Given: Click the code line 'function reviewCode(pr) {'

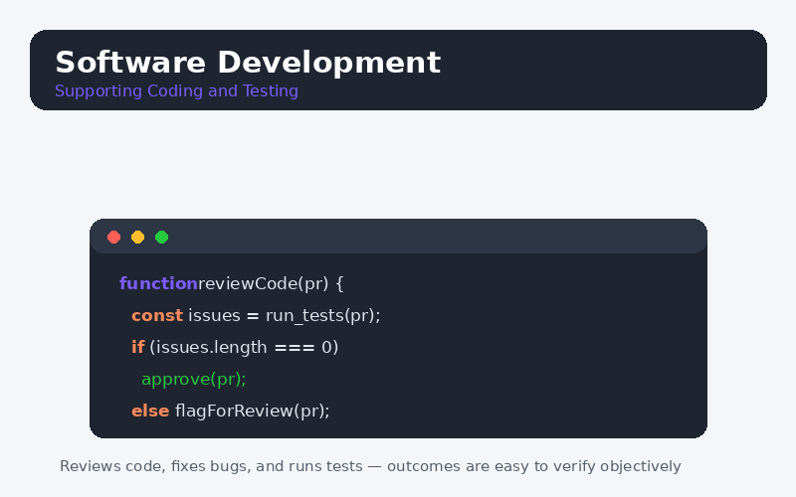Looking at the screenshot, I should pos(232,283).
